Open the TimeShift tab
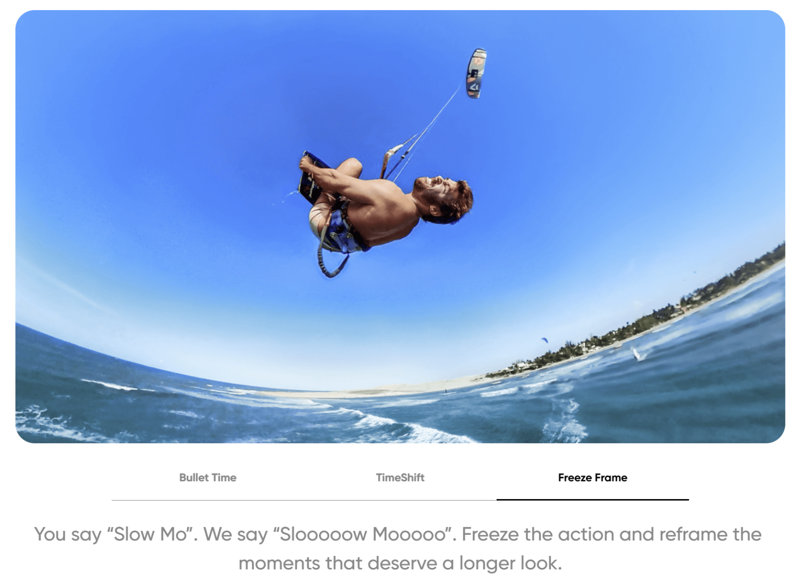805x579 pixels. click(400, 477)
